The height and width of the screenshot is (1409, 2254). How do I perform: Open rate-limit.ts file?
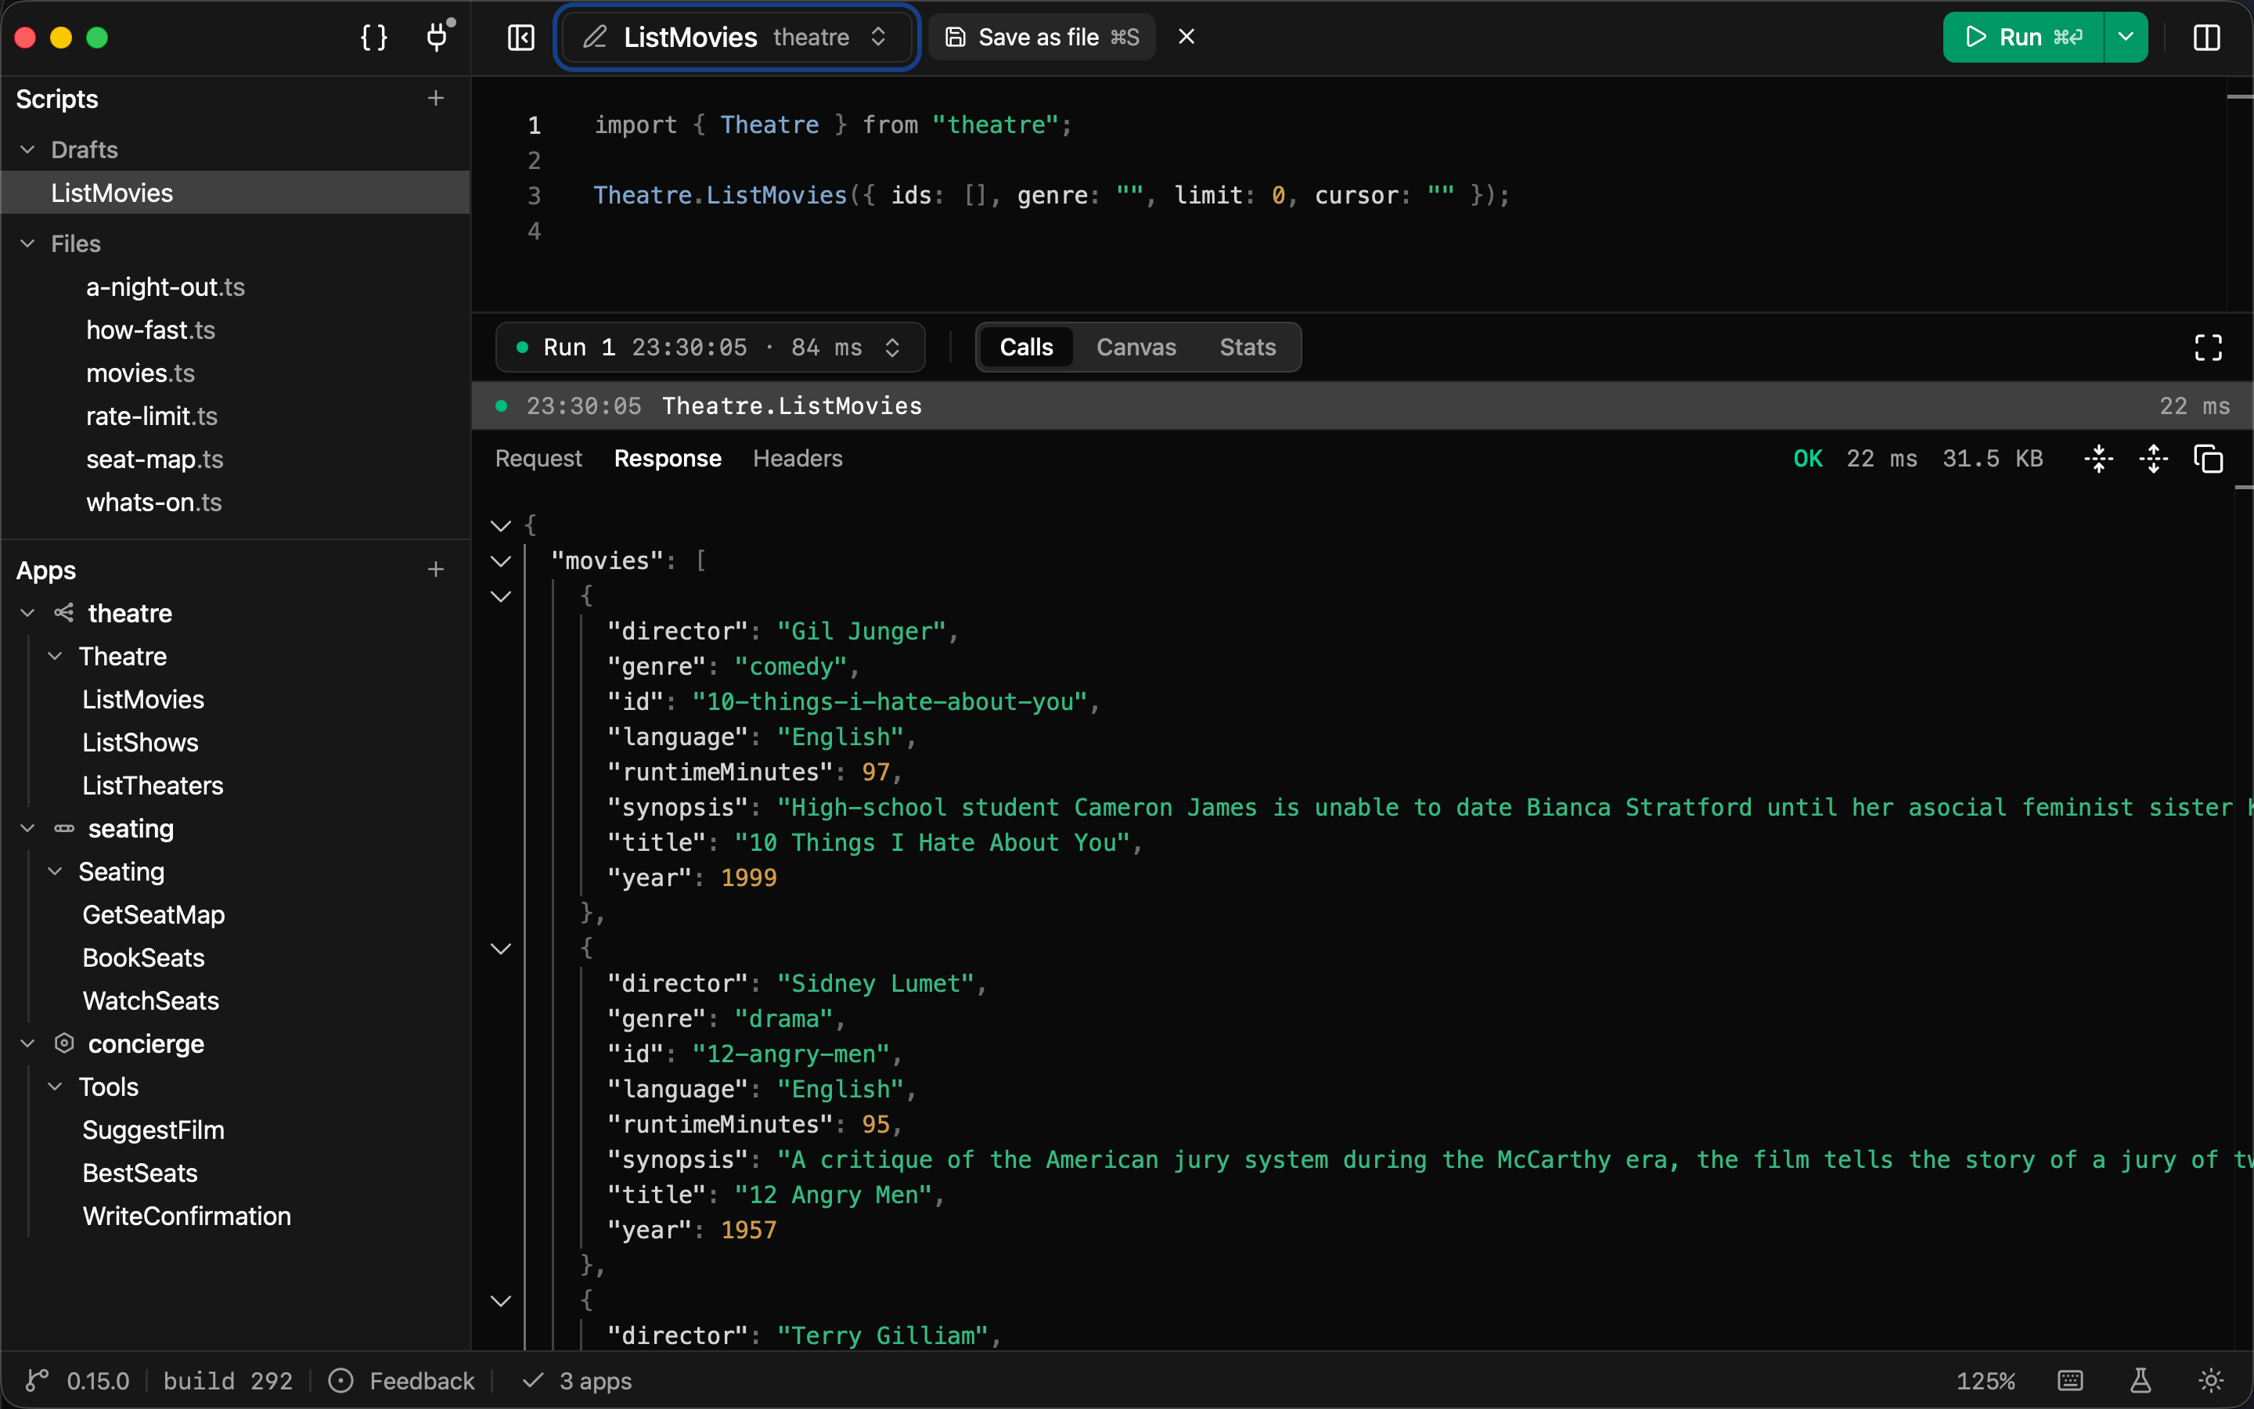click(152, 416)
